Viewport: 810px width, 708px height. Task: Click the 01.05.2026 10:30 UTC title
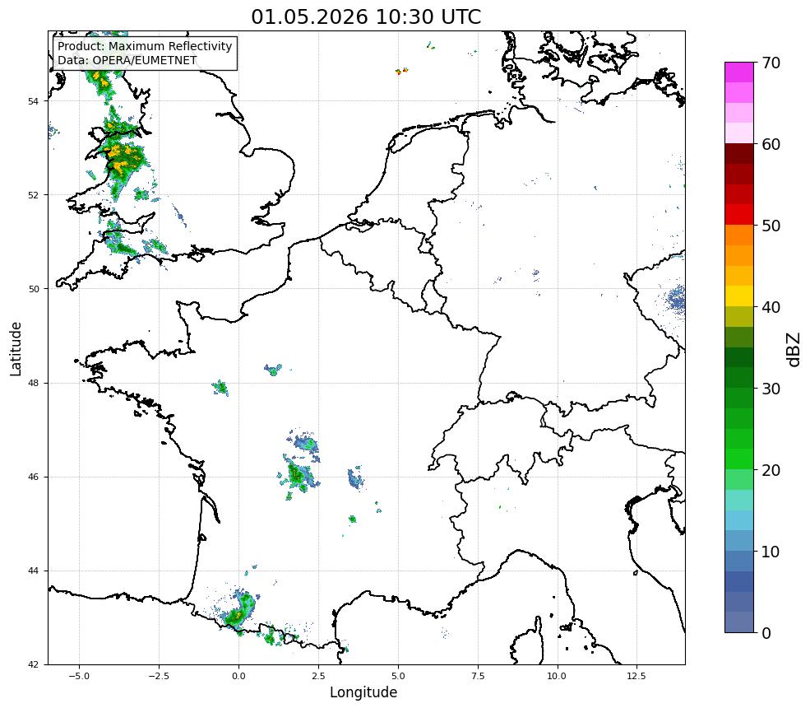pyautogui.click(x=366, y=16)
